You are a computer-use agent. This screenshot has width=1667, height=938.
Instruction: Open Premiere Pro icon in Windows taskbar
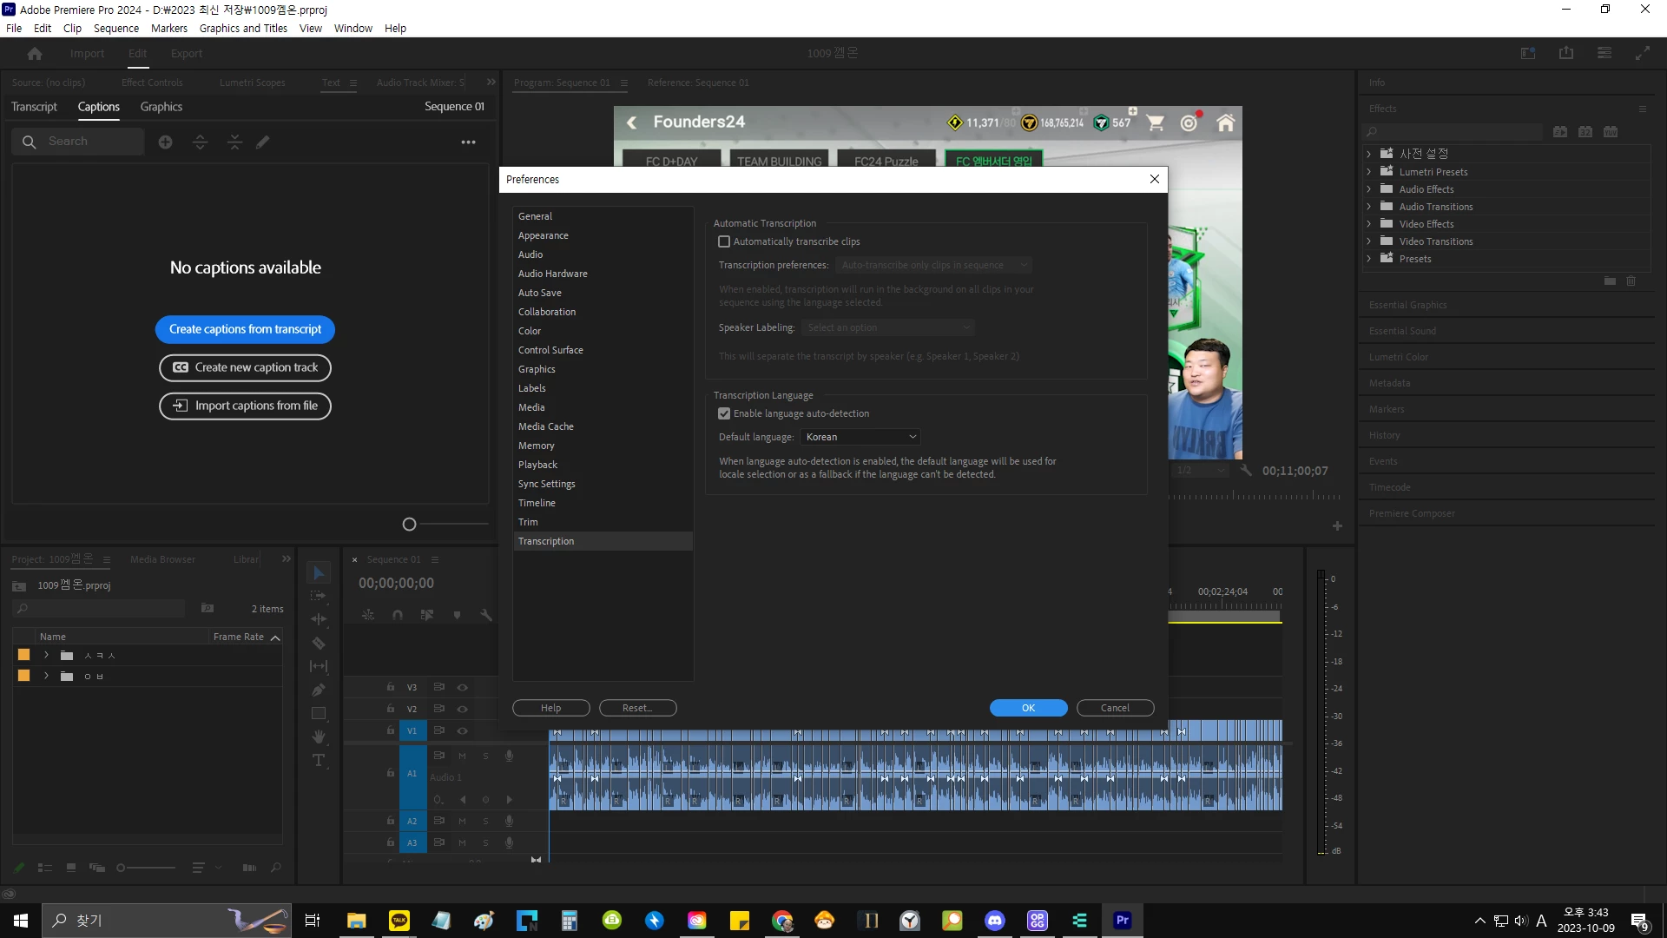click(1122, 921)
